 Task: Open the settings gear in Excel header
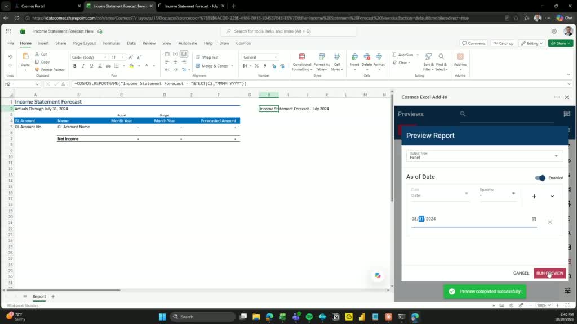point(554,31)
